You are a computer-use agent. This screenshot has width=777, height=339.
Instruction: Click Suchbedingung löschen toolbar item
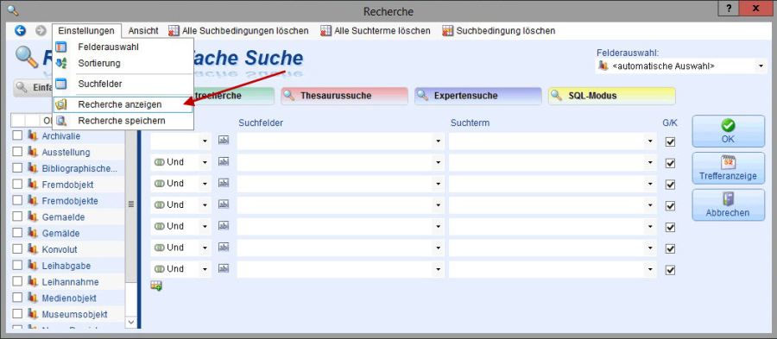(x=498, y=31)
